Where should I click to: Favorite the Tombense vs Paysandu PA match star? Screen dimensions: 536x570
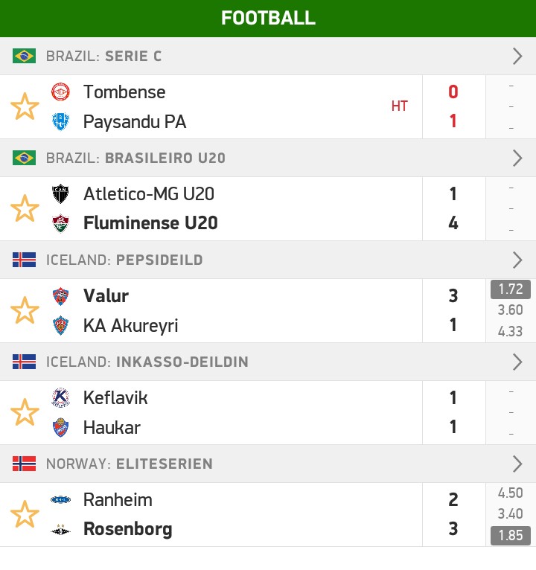click(x=25, y=106)
